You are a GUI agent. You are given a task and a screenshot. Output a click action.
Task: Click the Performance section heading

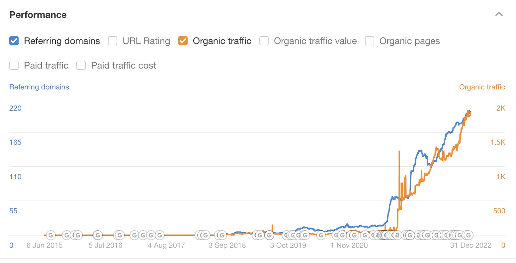click(38, 15)
